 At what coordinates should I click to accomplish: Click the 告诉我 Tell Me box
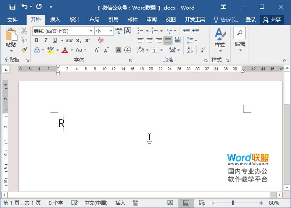point(227,20)
